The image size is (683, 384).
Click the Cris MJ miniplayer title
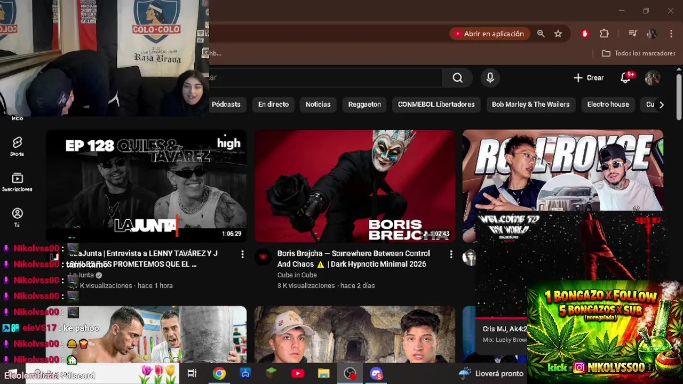coord(504,329)
